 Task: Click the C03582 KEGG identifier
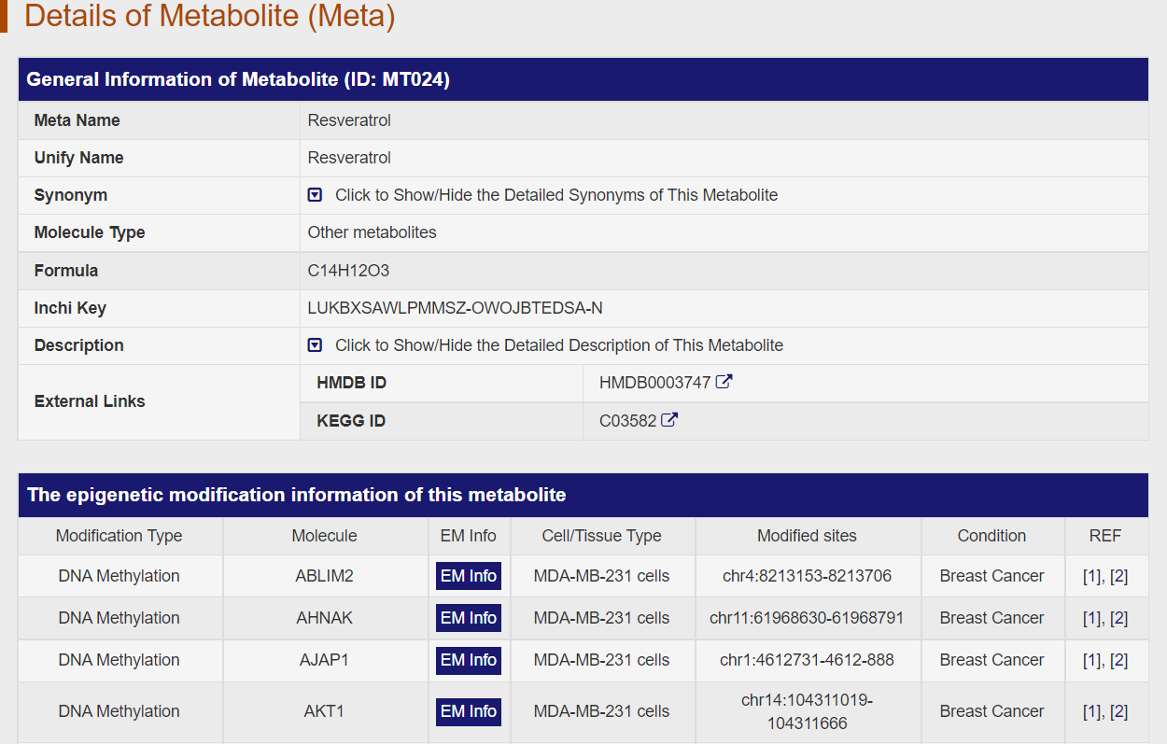click(x=627, y=421)
